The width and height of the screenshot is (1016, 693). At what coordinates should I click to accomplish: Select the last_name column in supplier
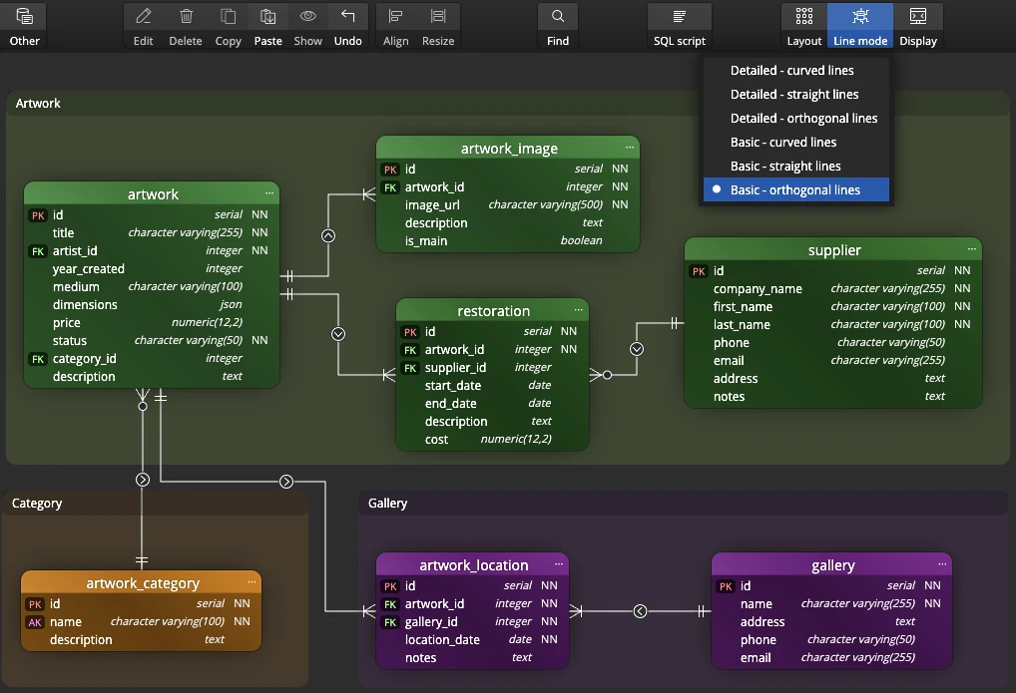click(833, 324)
